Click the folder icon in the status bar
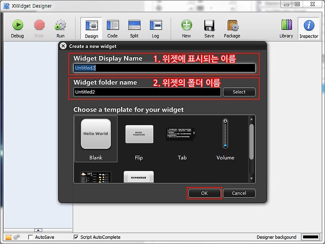 click(x=9, y=237)
